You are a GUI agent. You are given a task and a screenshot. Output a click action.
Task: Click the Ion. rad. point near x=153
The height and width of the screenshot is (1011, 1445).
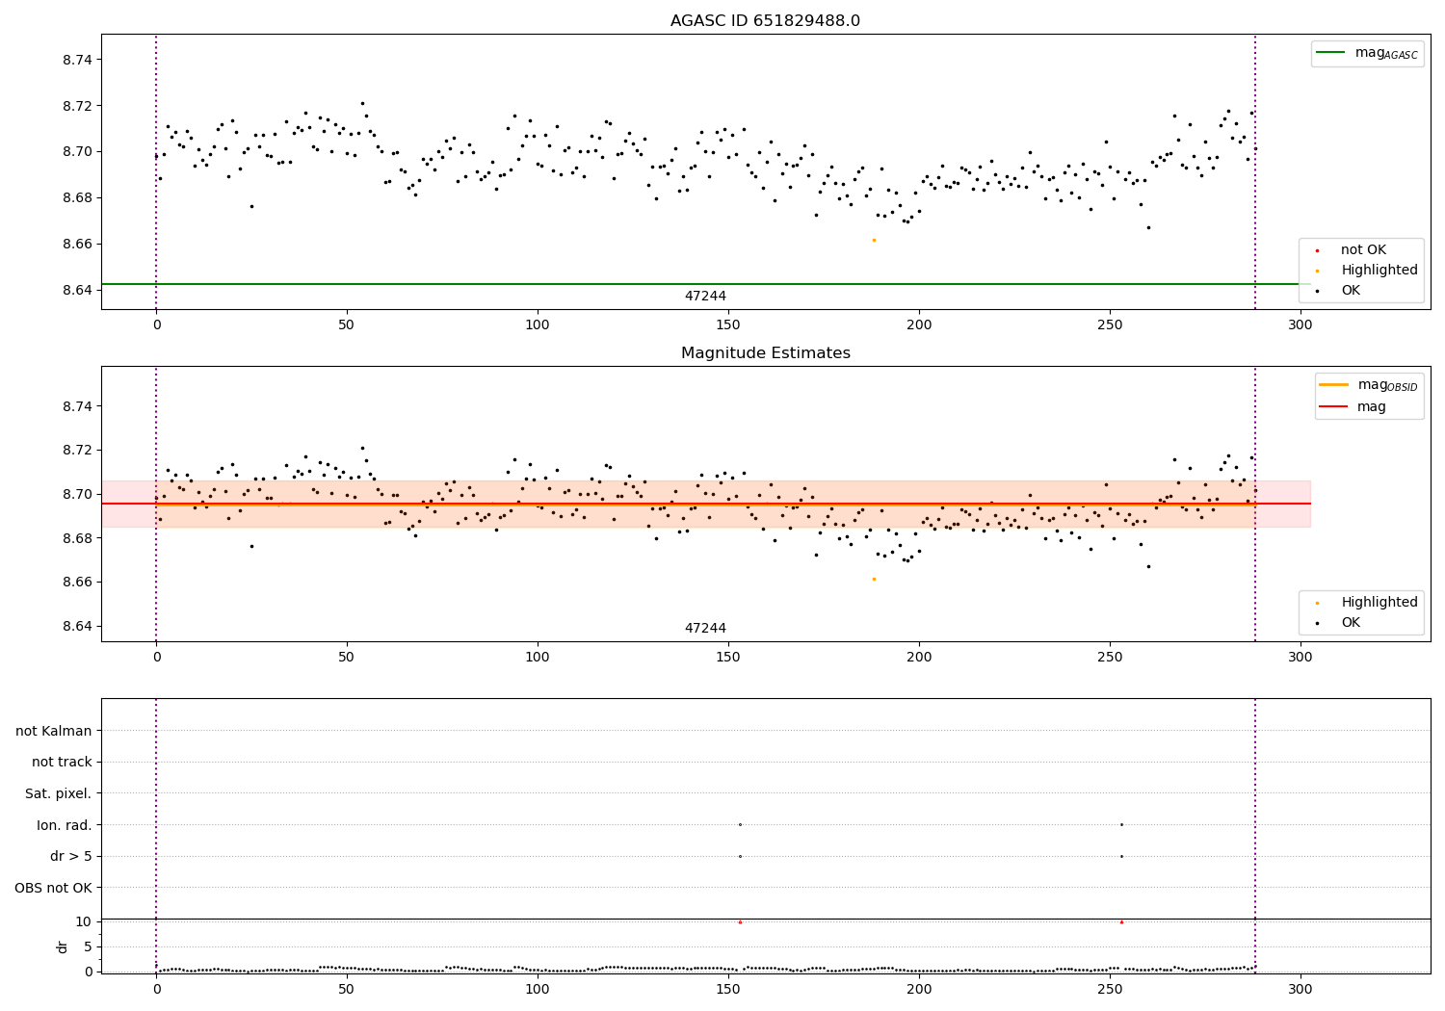pos(740,824)
